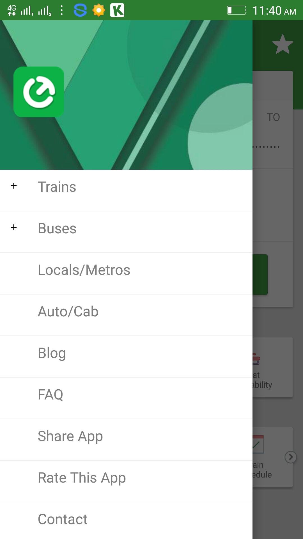Tap the blue S notification icon
The height and width of the screenshot is (539, 303).
pyautogui.click(x=80, y=10)
